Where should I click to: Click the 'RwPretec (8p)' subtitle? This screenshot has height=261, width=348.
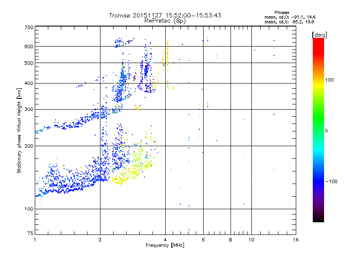(165, 21)
